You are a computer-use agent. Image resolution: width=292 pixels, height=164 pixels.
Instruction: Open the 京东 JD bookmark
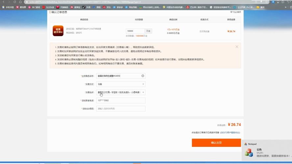(107, 7)
